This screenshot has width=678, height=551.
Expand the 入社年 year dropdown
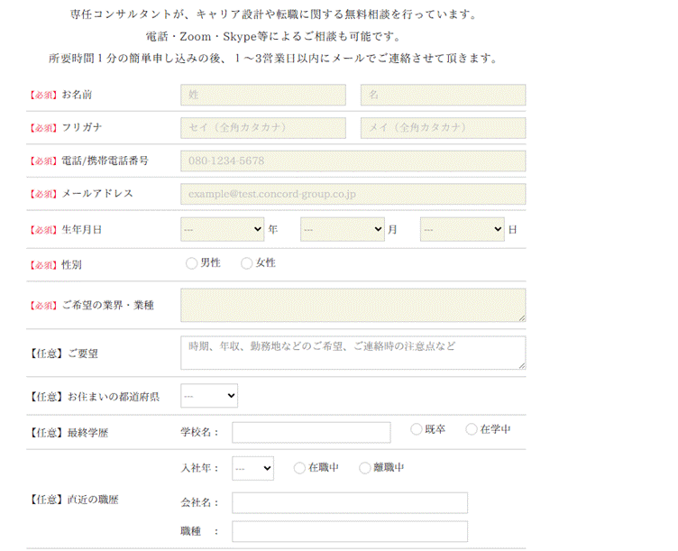252,468
